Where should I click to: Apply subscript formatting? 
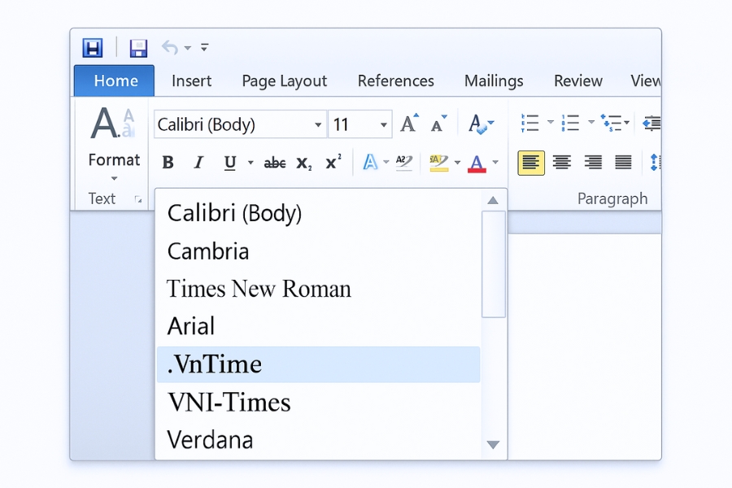click(303, 164)
